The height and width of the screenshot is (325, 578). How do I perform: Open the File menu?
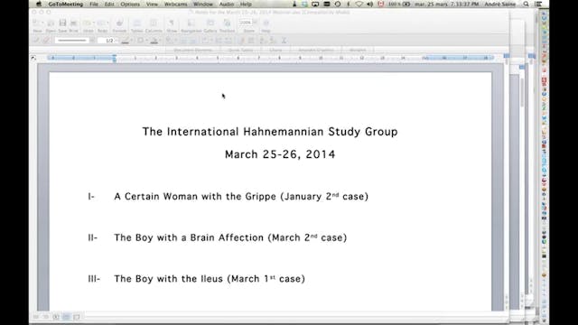pyautogui.click(x=94, y=4)
